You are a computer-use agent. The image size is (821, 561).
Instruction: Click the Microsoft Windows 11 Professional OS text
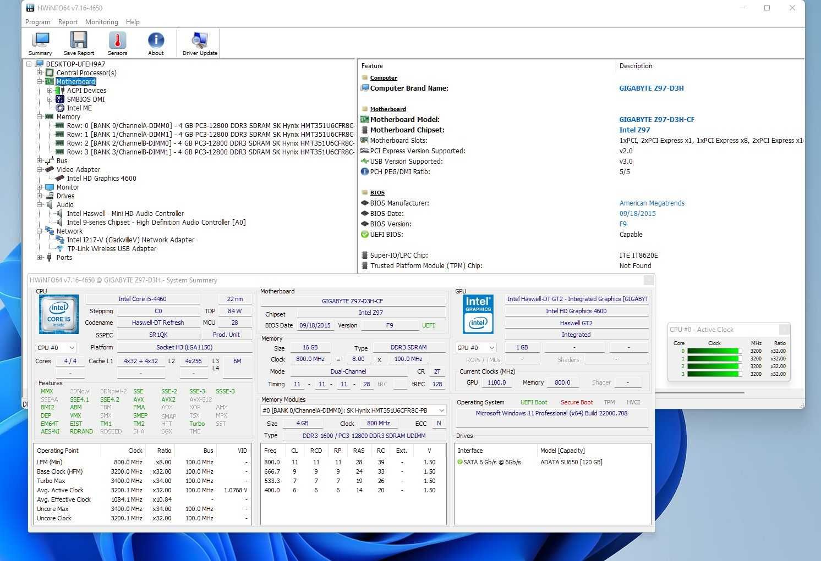point(551,413)
